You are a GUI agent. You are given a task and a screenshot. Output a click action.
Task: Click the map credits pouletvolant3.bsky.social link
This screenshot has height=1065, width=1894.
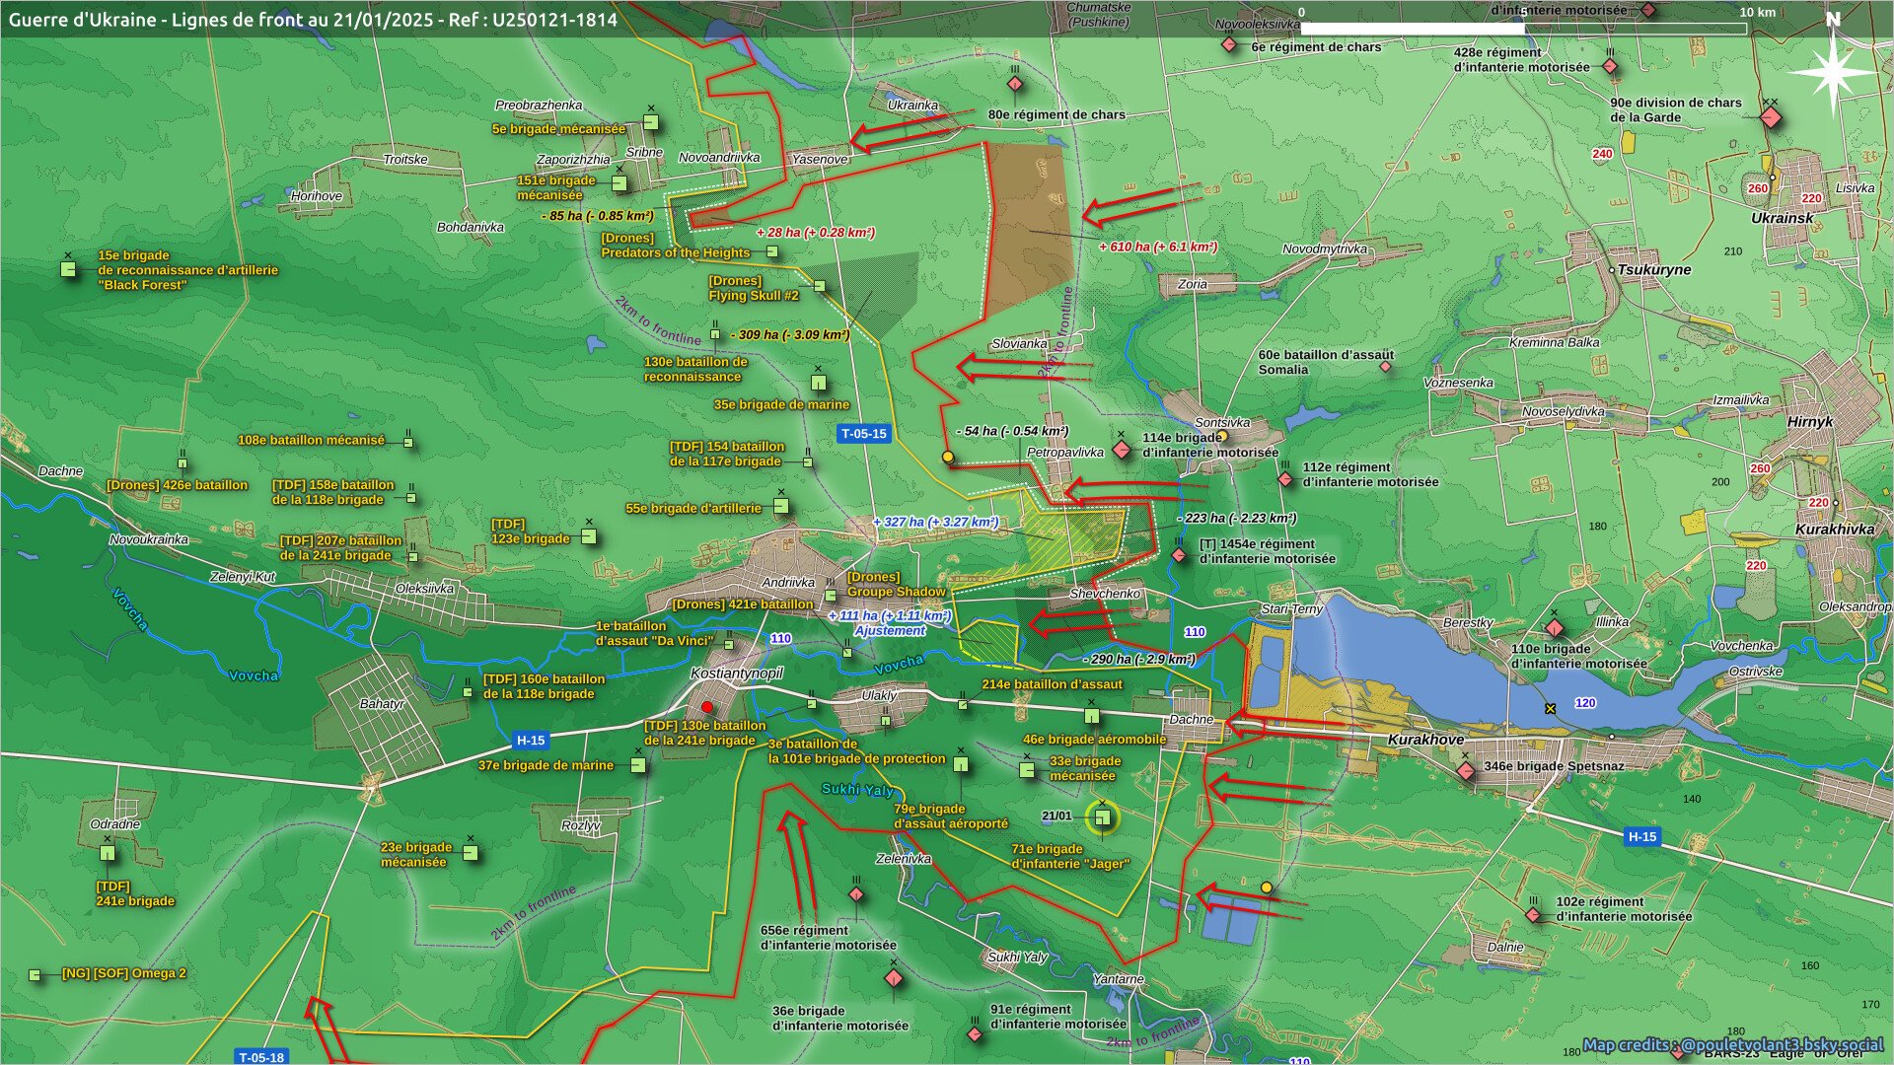1733,1044
